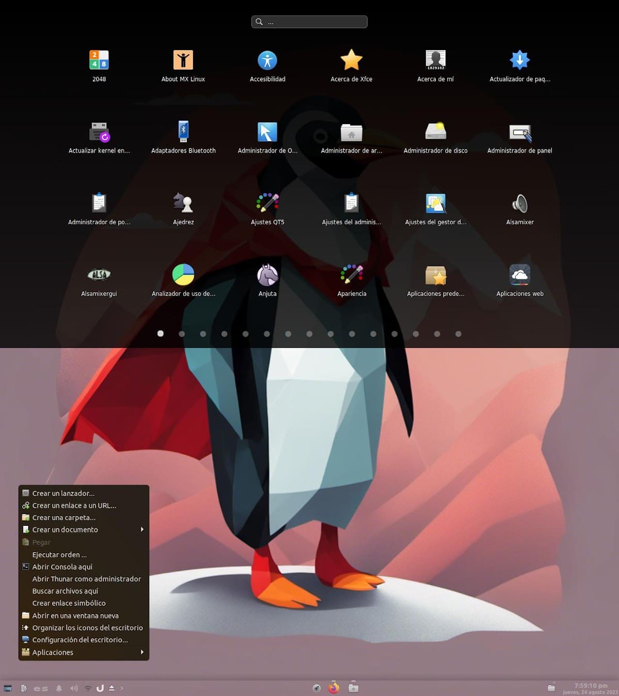Launch Administrador de disco
Image resolution: width=619 pixels, height=696 pixels.
coord(435,131)
